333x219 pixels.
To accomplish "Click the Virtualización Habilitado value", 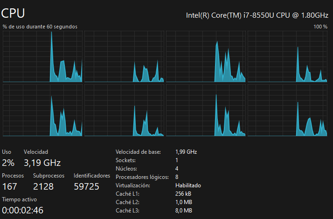I will coord(188,185).
